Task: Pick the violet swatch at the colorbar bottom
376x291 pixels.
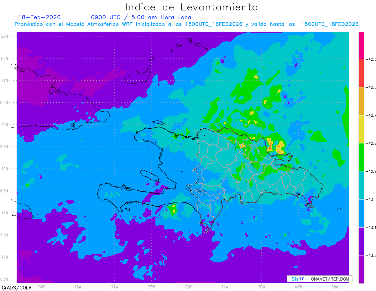Action: 361,269
